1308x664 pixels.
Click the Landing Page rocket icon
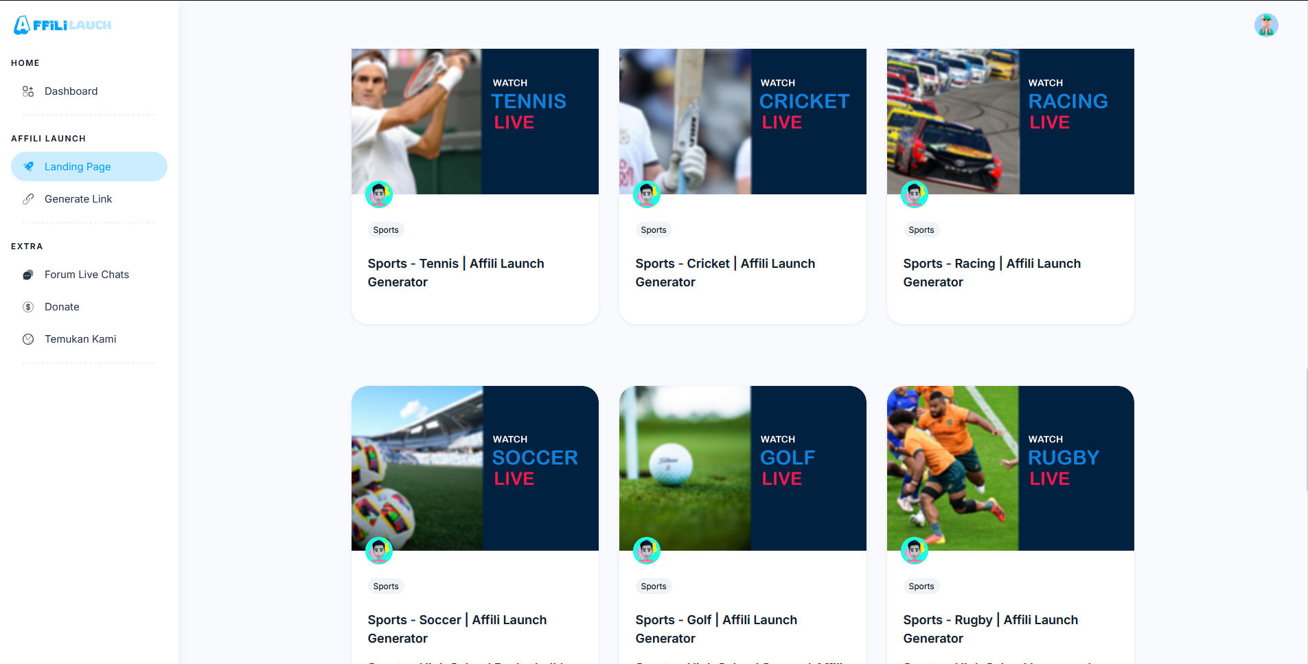coord(28,167)
